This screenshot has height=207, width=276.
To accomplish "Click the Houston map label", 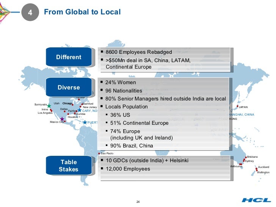I will [x=73, y=117].
